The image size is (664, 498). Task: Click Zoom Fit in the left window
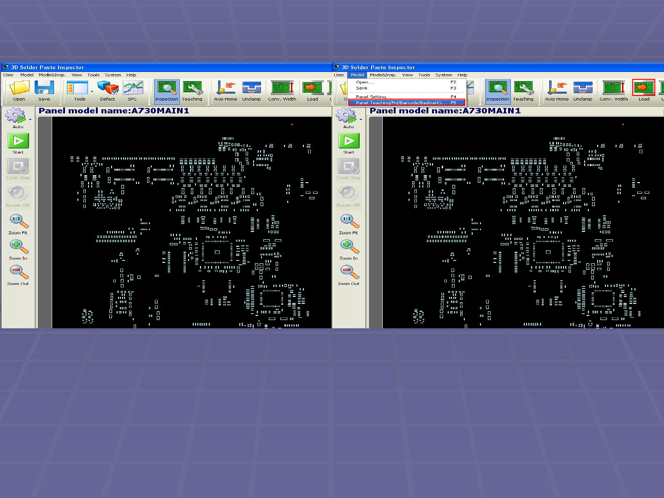pyautogui.click(x=18, y=224)
